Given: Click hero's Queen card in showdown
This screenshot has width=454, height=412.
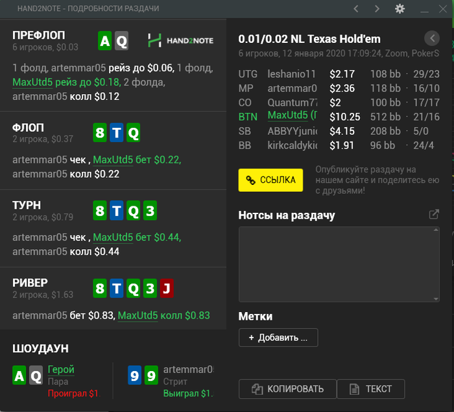Looking at the screenshot, I should point(36,375).
